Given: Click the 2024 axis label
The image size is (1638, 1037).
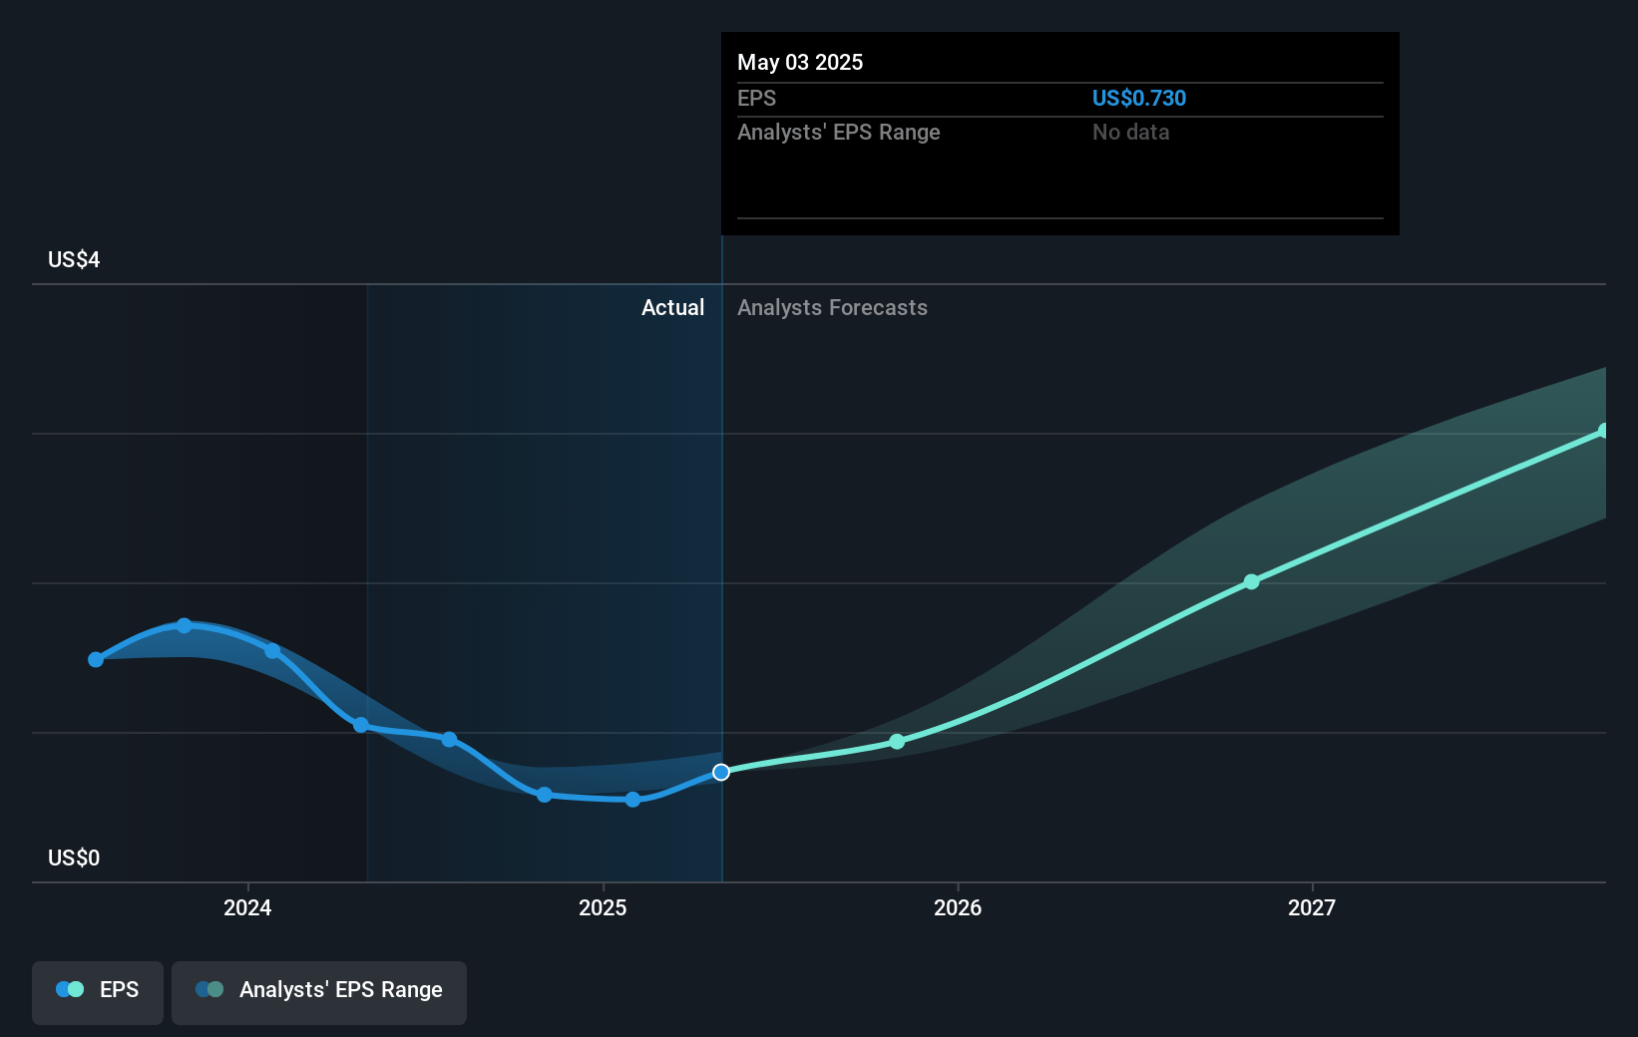Looking at the screenshot, I should tap(247, 907).
